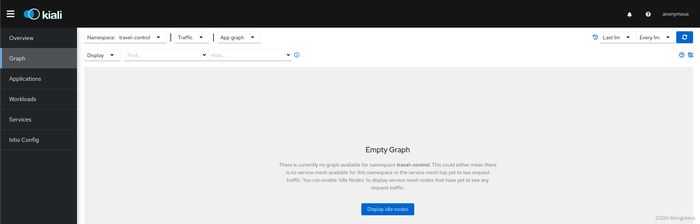Open the Last 1m duration dropdown
The width and height of the screenshot is (700, 224).
click(618, 37)
